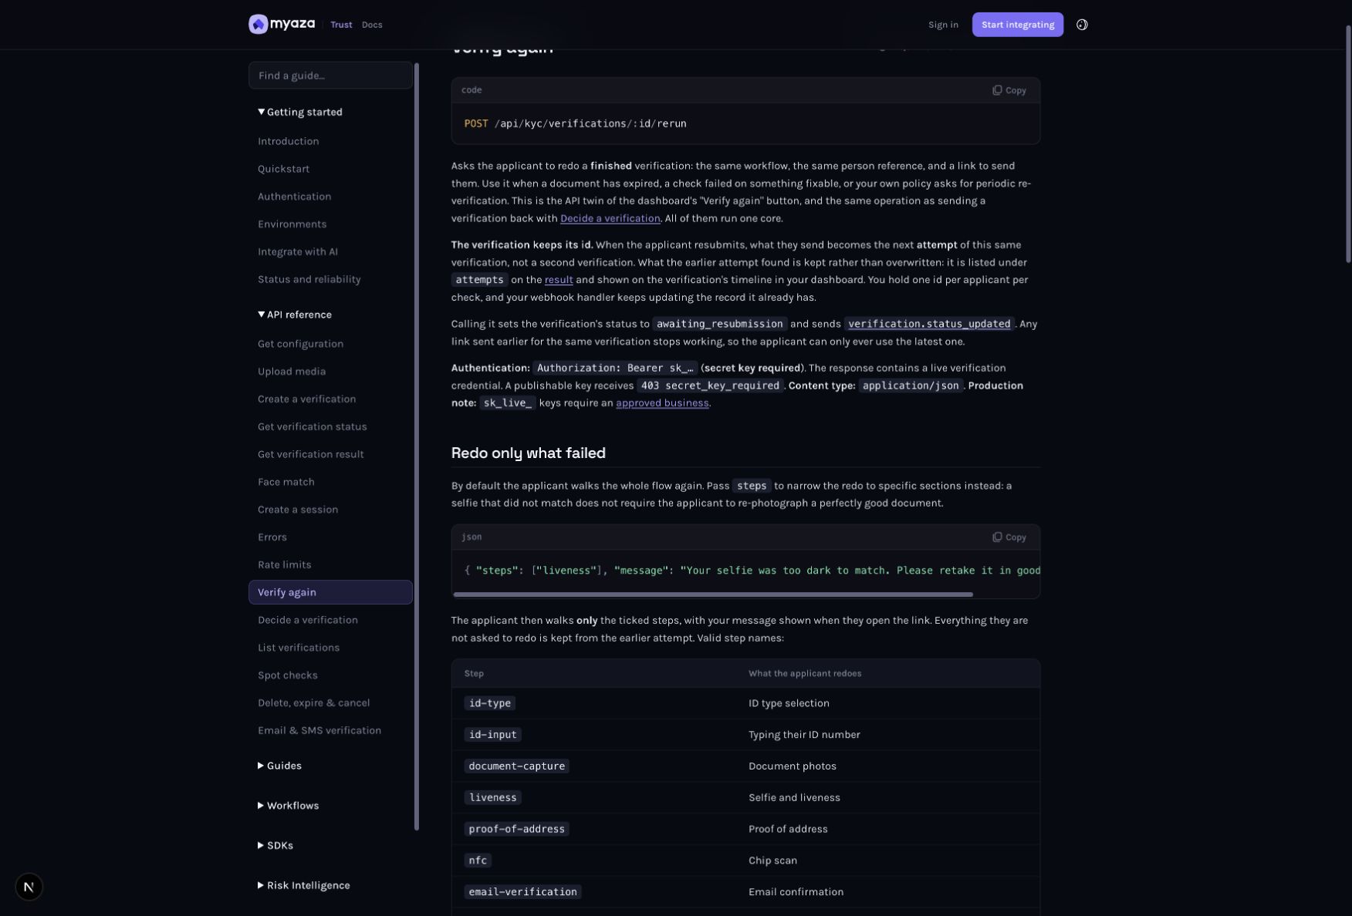Screen dimensions: 1352x916
Task: Click the verification.status_updated code link
Action: pyautogui.click(x=929, y=324)
